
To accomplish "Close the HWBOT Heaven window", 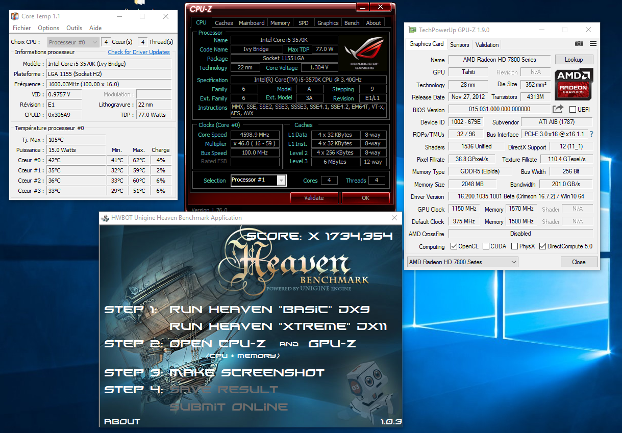I will [x=394, y=218].
